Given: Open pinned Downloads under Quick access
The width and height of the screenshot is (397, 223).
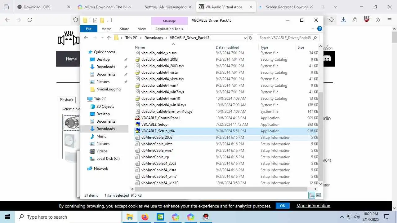Looking at the screenshot, I should click(105, 67).
